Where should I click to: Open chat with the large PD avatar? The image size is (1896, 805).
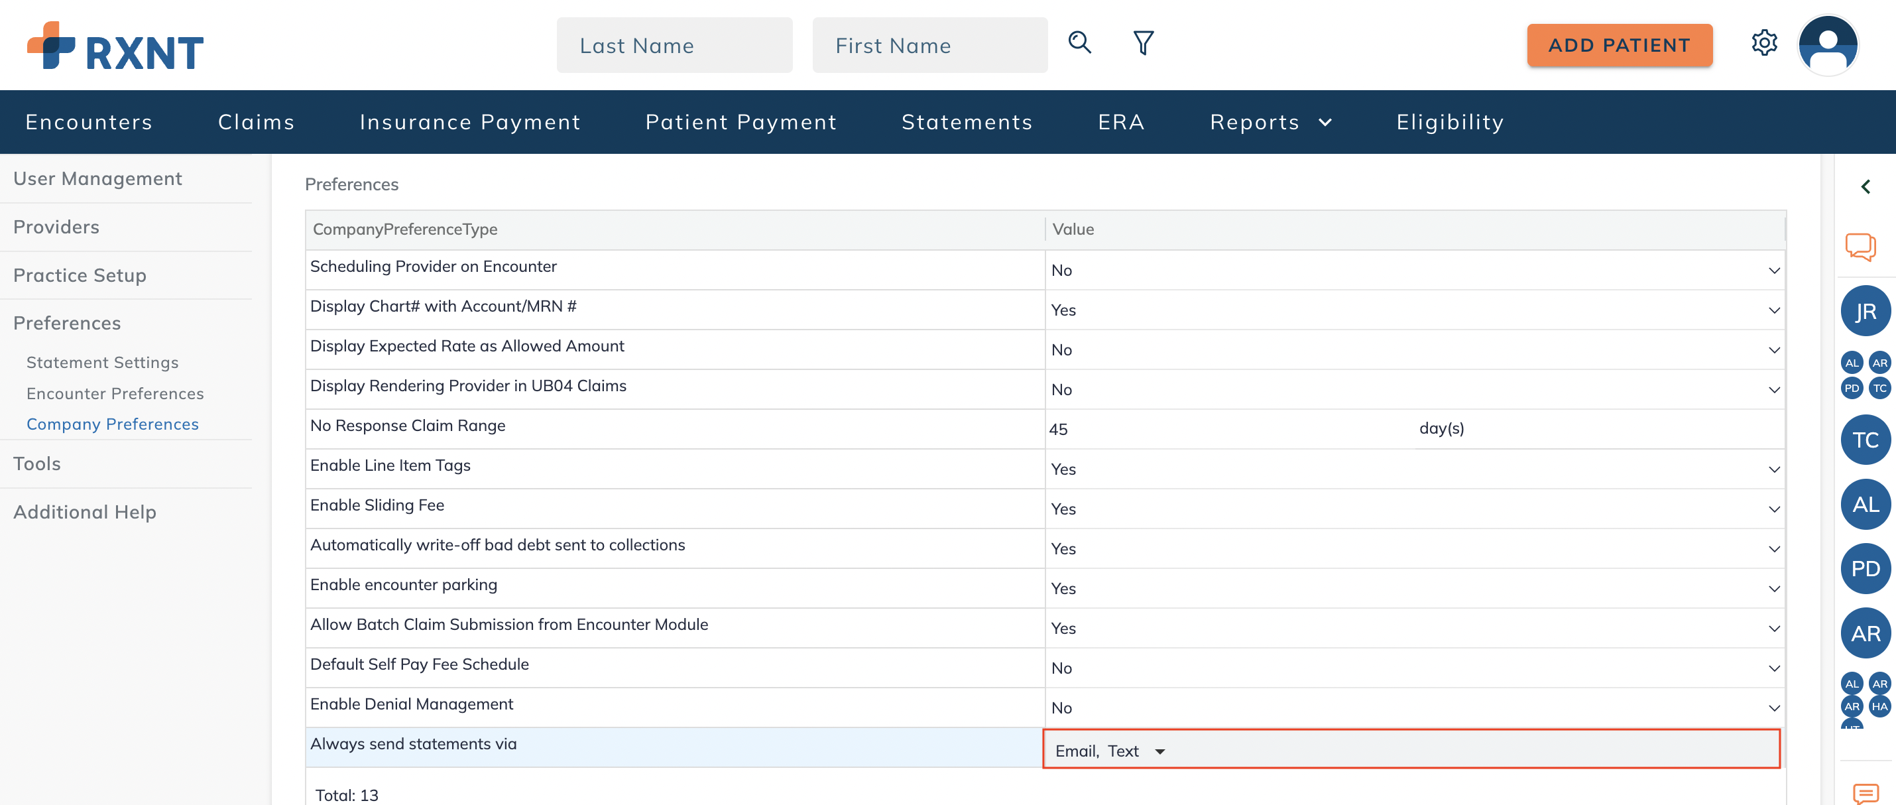point(1865,568)
